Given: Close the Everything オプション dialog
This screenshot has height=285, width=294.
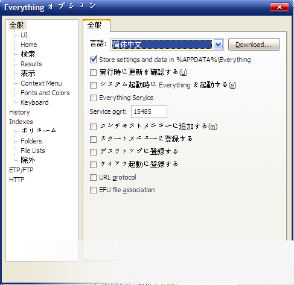Looking at the screenshot, I should tap(280, 7).
